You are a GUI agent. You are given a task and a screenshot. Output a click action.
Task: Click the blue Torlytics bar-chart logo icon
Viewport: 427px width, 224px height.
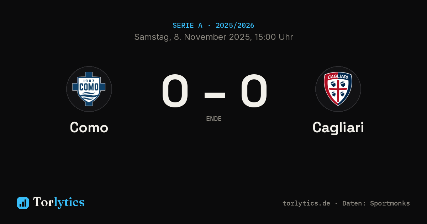[23, 203]
